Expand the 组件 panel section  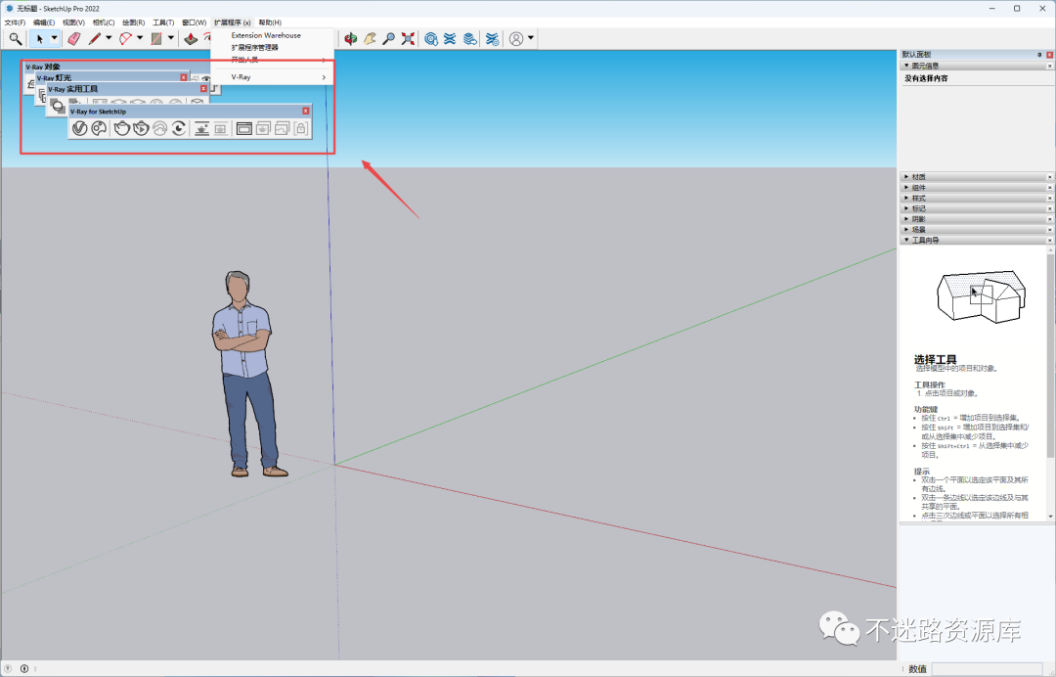906,187
